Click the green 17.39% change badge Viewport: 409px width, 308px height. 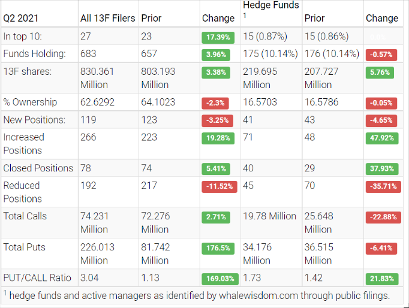(x=219, y=37)
